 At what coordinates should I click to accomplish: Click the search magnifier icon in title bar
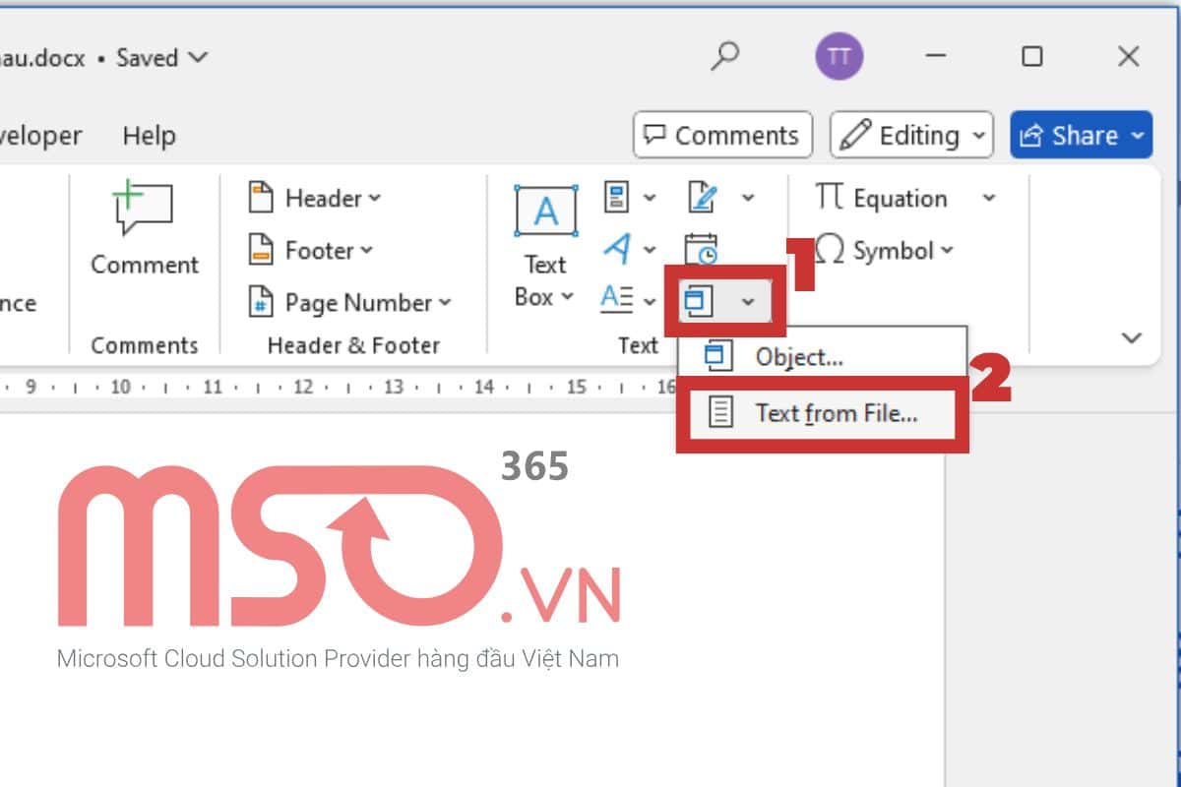724,57
